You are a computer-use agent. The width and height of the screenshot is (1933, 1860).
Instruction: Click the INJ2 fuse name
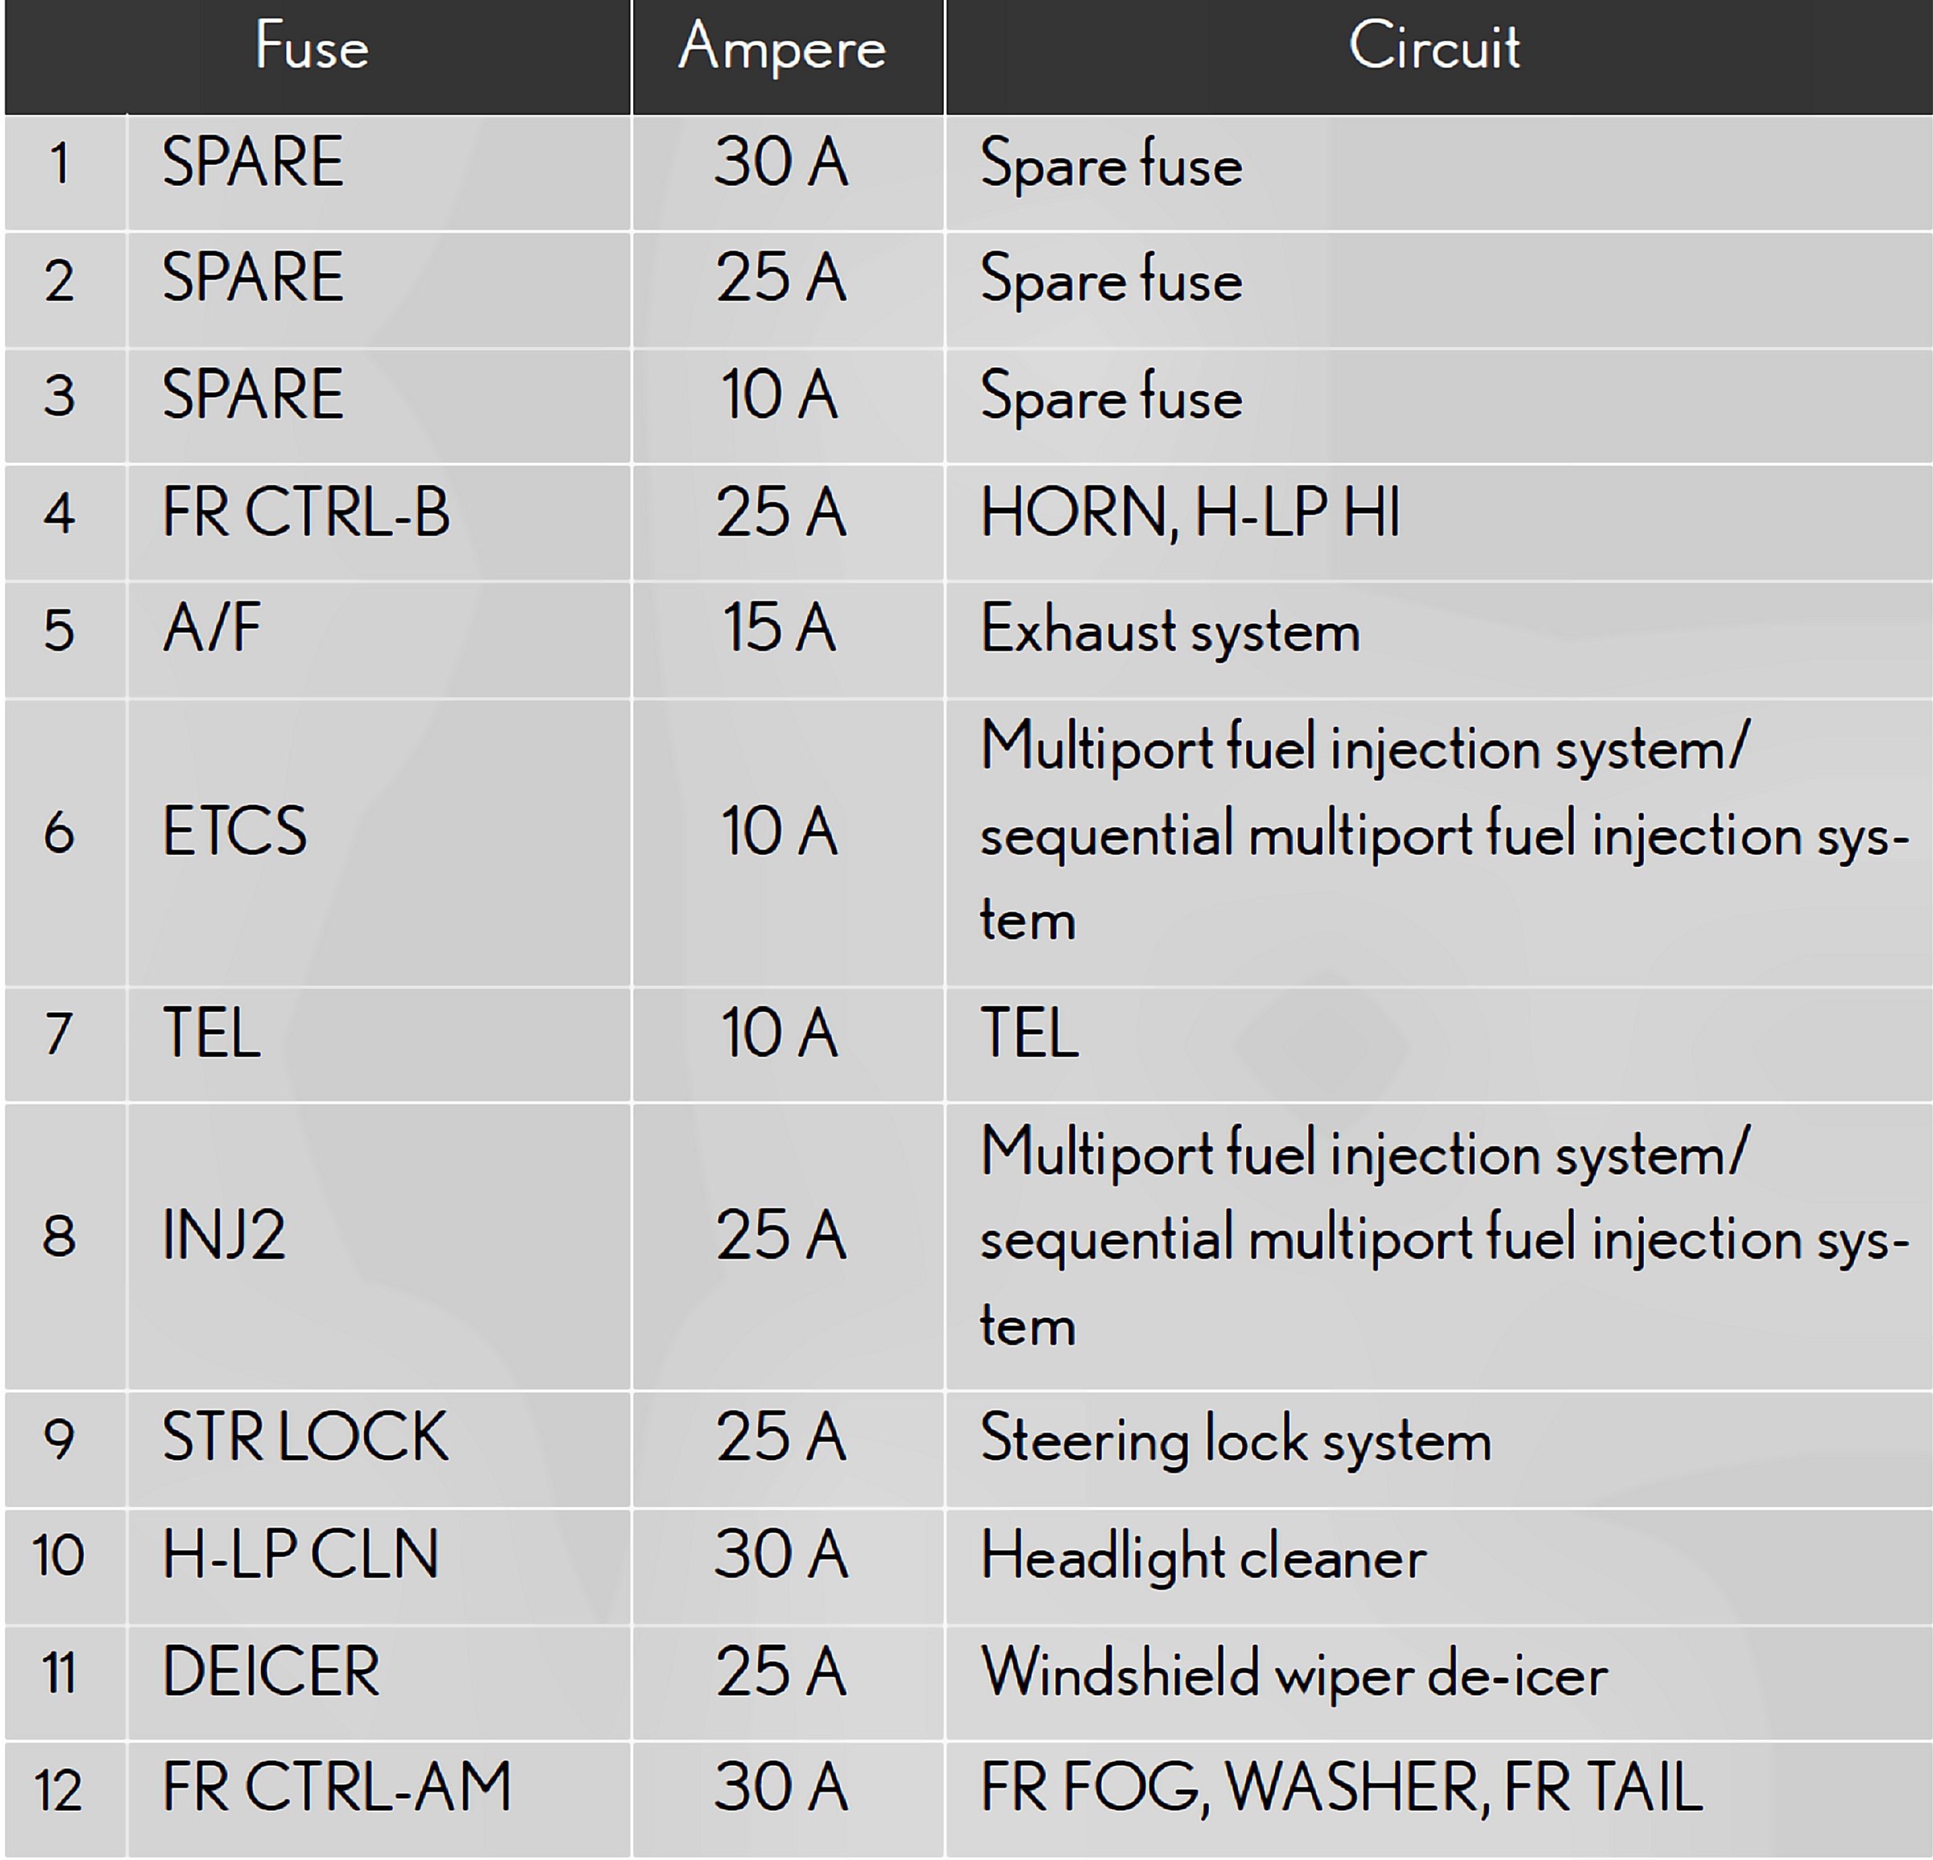click(224, 1235)
